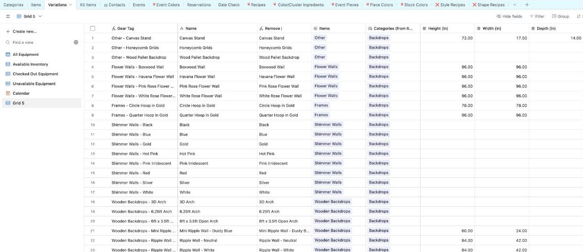
Task: Click the text field icon on Name column
Action: [182, 28]
